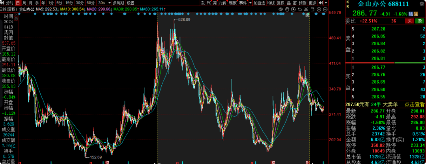Switch to the 60分 chart period
The width and height of the screenshot is (426, 164).
(90, 3)
